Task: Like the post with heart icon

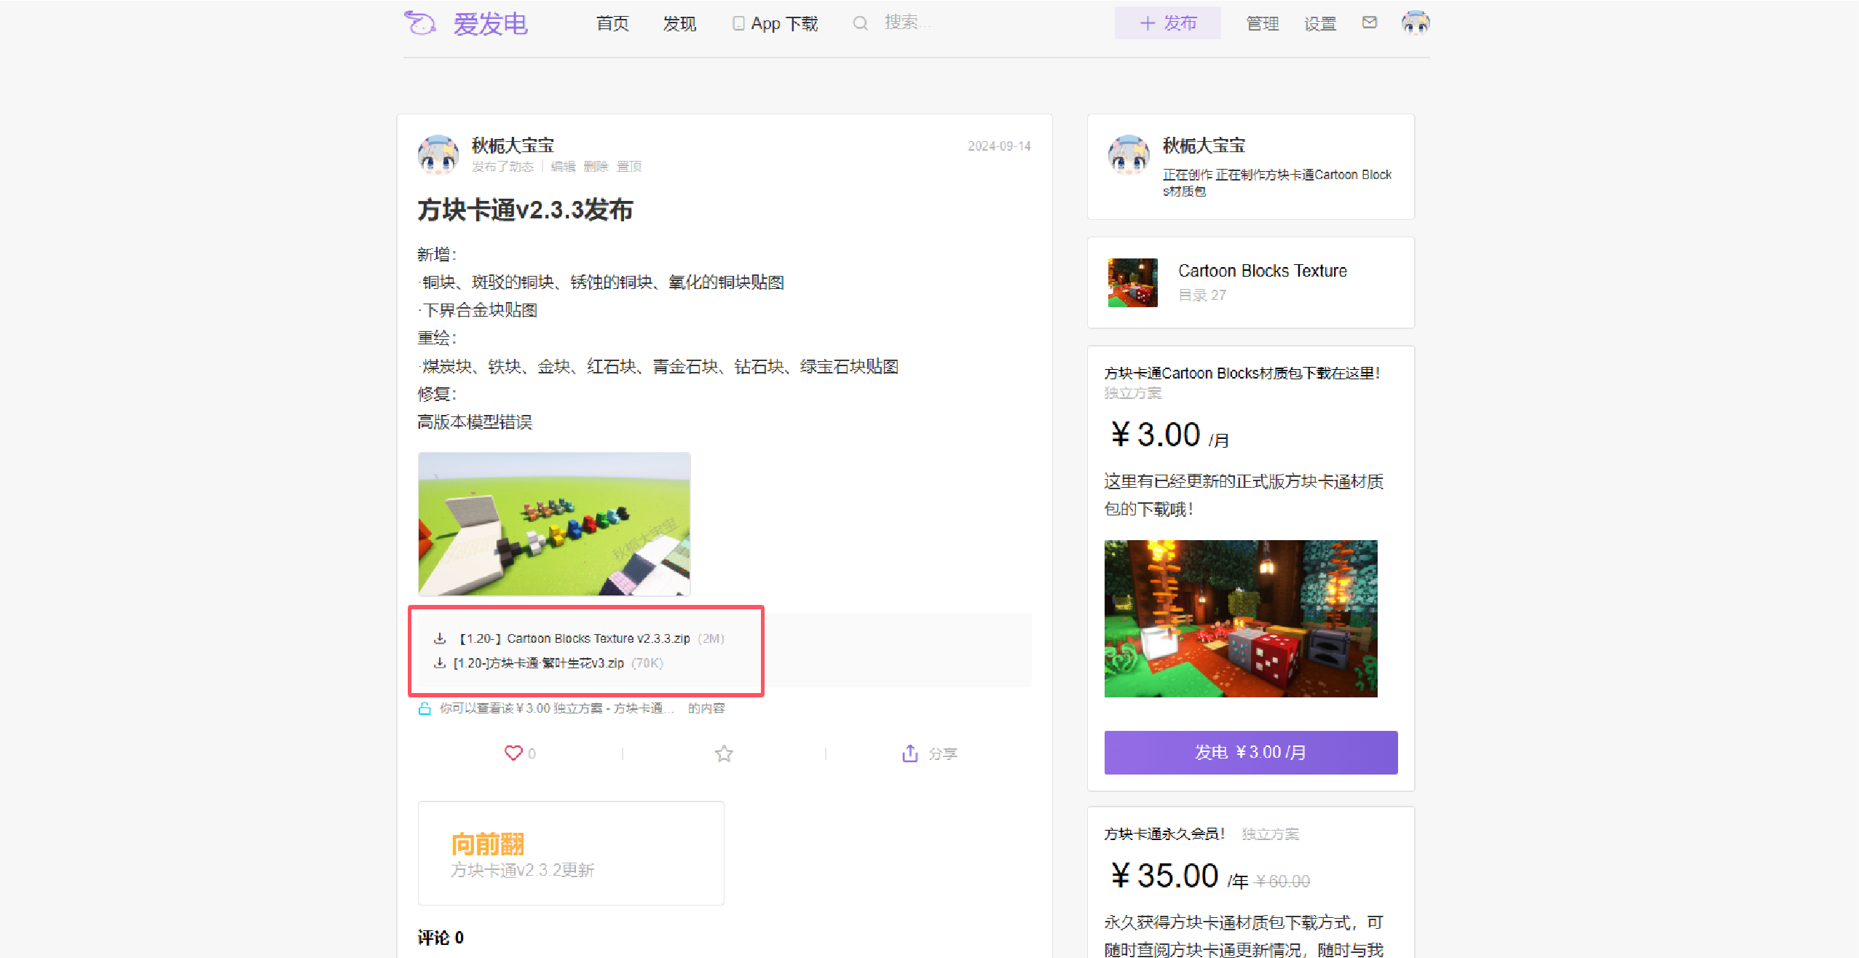Action: coord(513,753)
